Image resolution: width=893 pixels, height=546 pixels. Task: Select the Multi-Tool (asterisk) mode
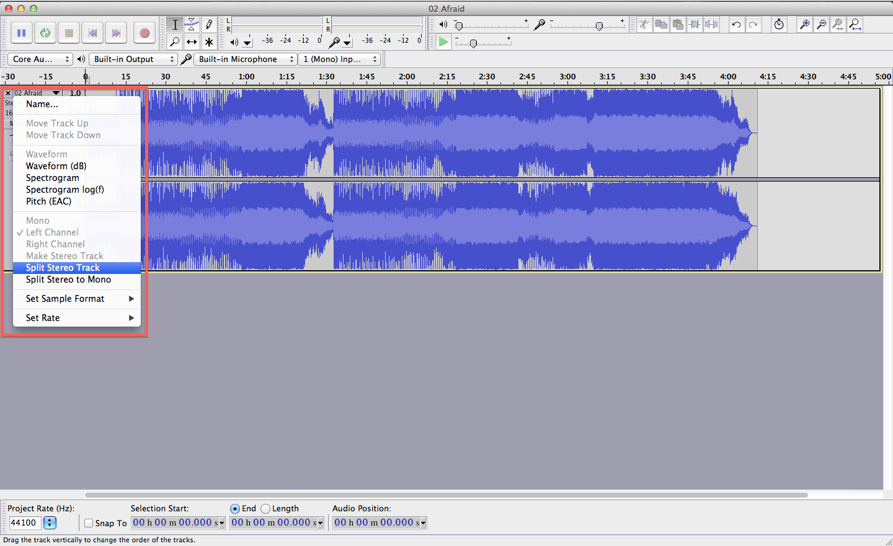(209, 42)
